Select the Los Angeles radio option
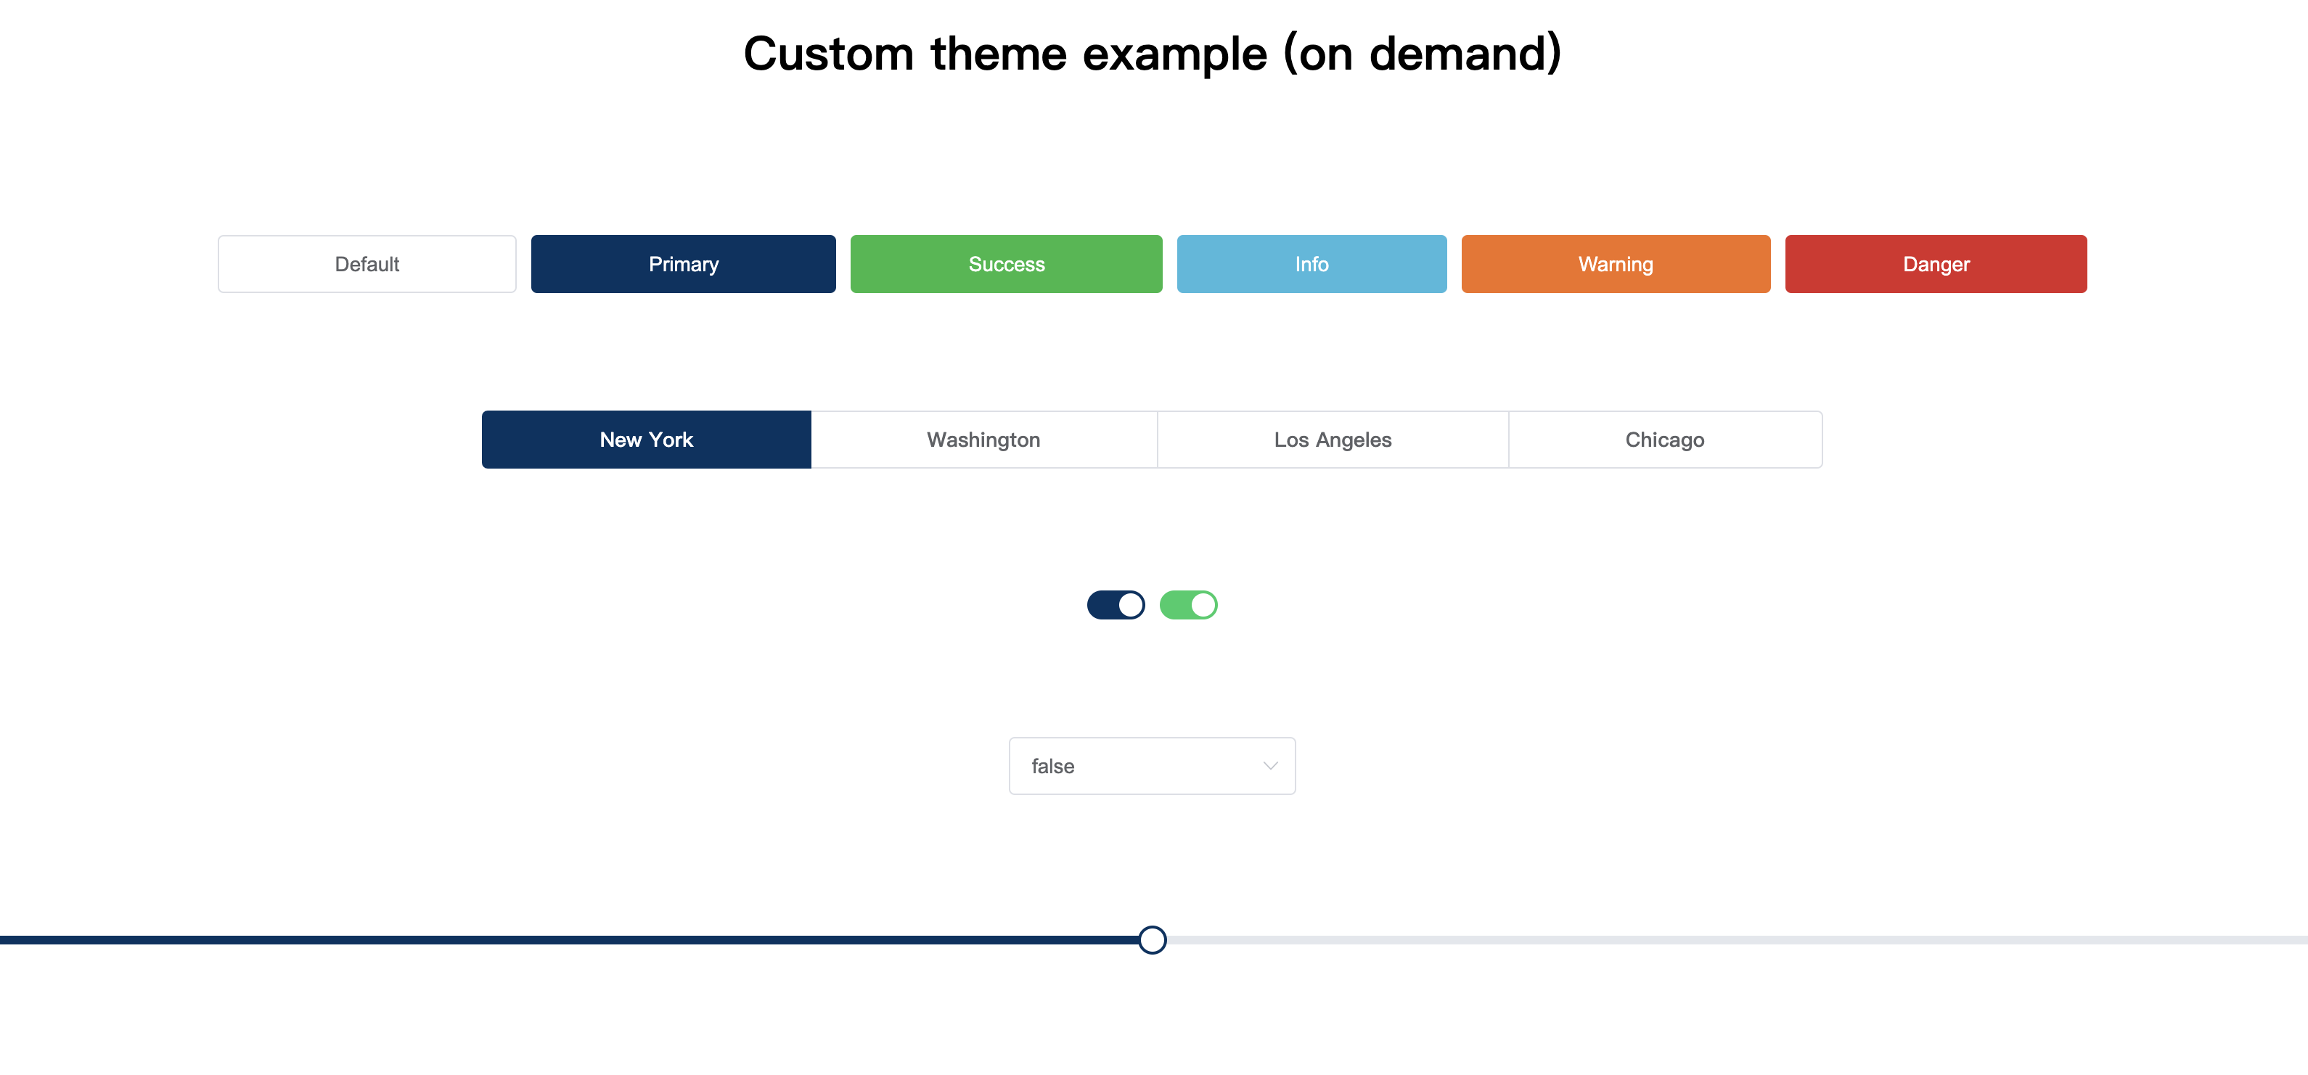 (1333, 439)
